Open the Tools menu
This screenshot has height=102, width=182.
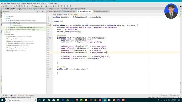[x=42, y=3]
